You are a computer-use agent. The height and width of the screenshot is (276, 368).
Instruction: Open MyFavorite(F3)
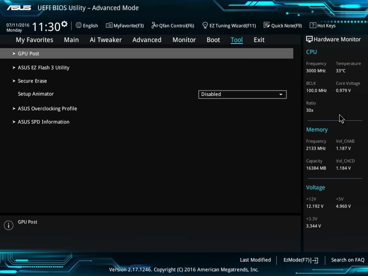click(x=125, y=25)
